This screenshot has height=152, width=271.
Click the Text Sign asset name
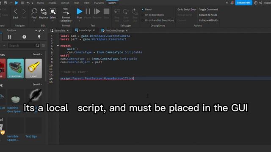(31, 136)
